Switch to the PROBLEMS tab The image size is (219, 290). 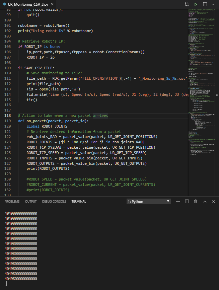(x=12, y=202)
